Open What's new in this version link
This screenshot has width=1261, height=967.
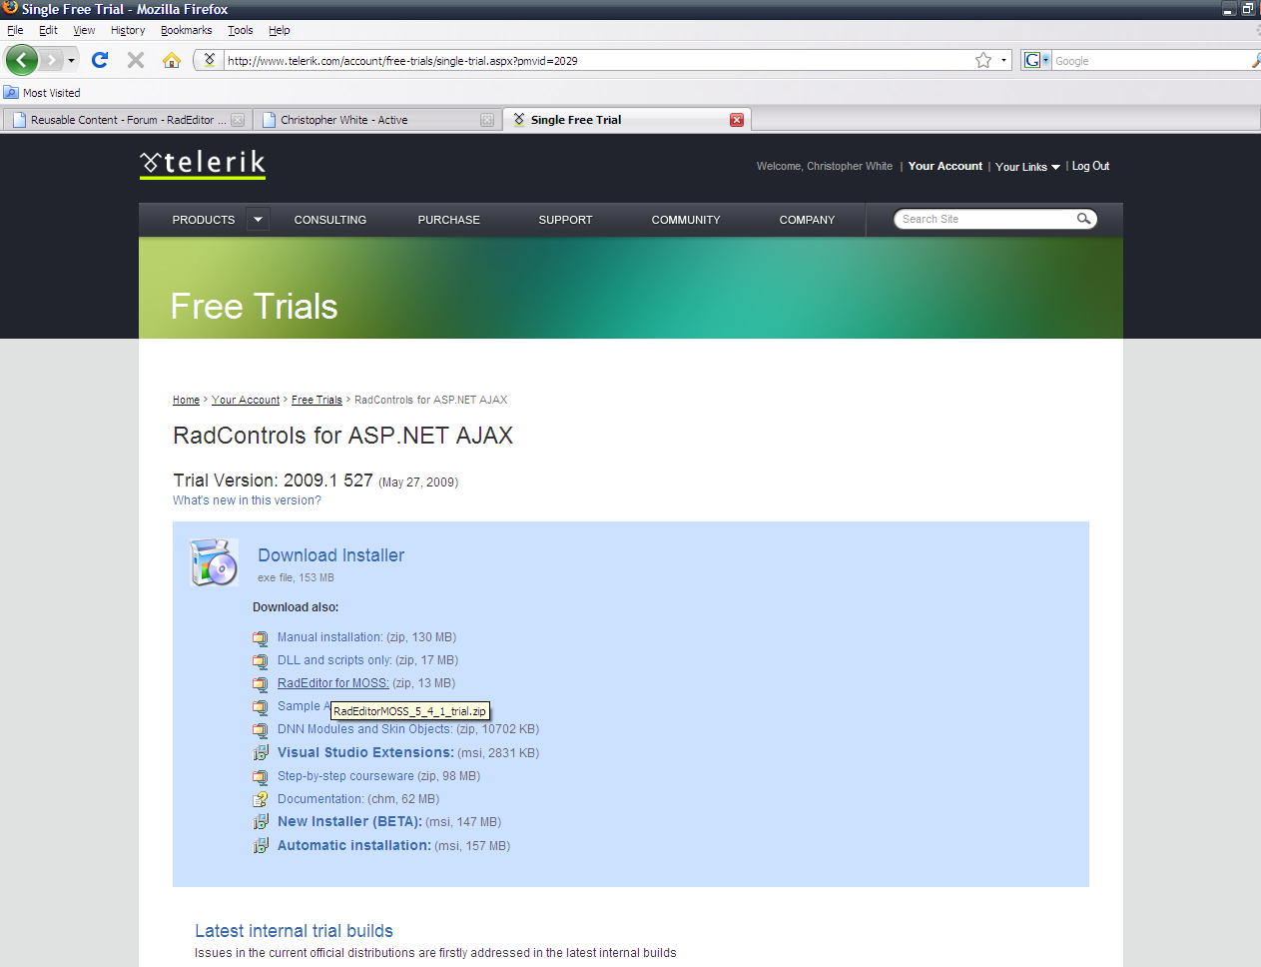[247, 500]
